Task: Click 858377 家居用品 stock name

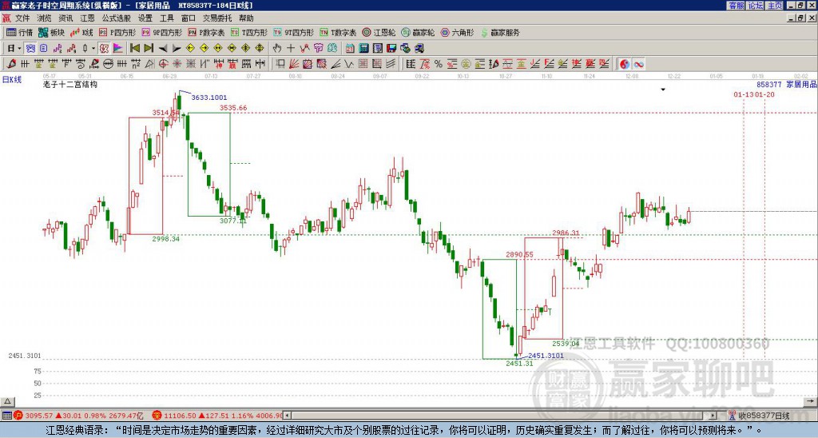Action: click(x=787, y=84)
